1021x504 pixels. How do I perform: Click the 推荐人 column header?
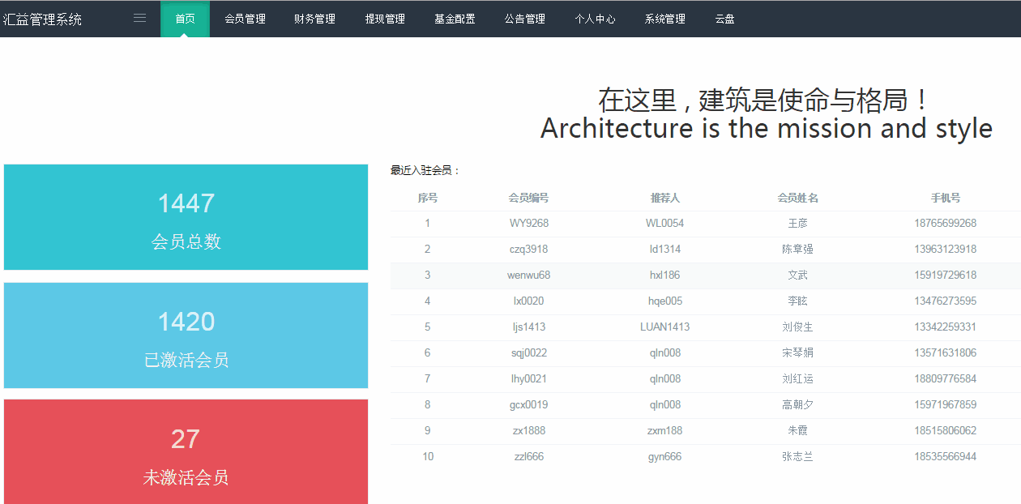(x=665, y=198)
